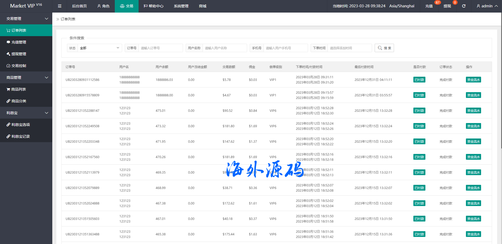The height and width of the screenshot is (244, 502).
Task: Switch to the 帮助中心 top tab
Action: coord(153,6)
